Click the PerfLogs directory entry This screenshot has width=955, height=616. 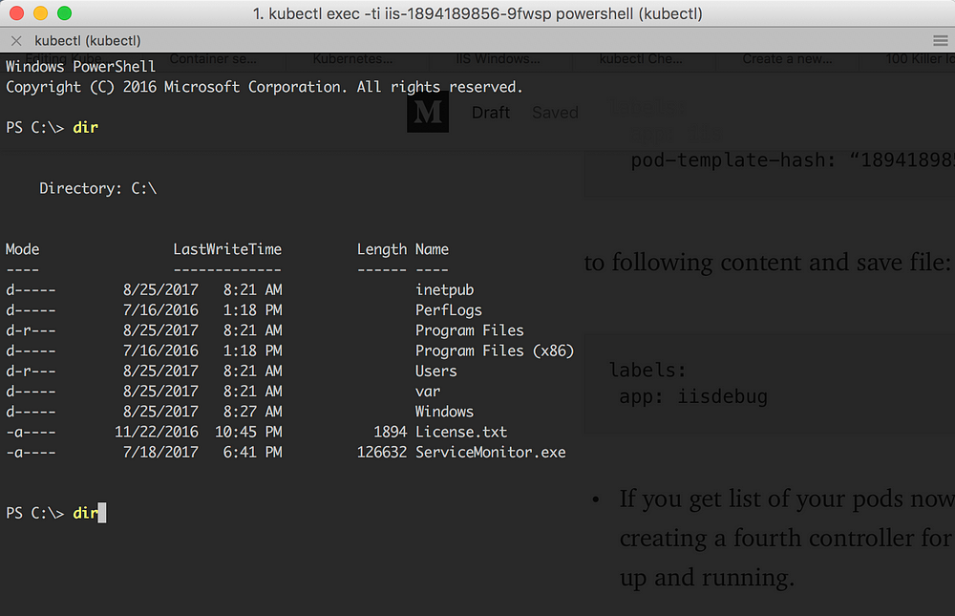[x=448, y=309]
